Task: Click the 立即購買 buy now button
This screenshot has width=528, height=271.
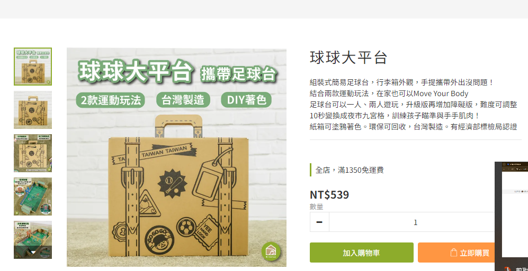Action: [x=457, y=253]
